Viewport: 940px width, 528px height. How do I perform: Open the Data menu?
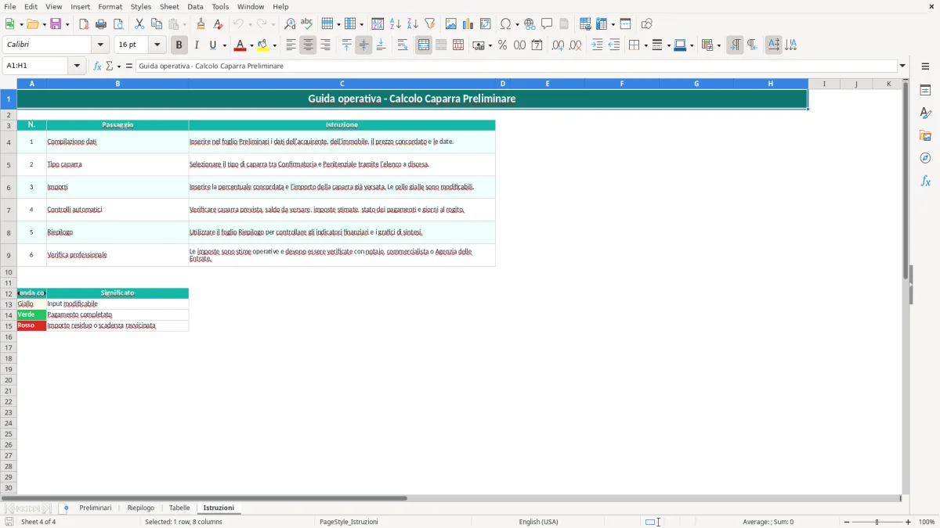[x=195, y=6]
